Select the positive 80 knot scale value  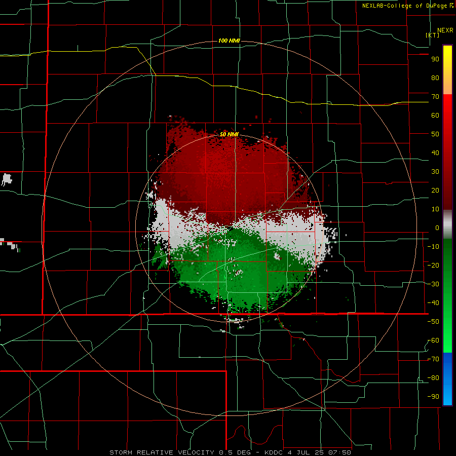435,78
